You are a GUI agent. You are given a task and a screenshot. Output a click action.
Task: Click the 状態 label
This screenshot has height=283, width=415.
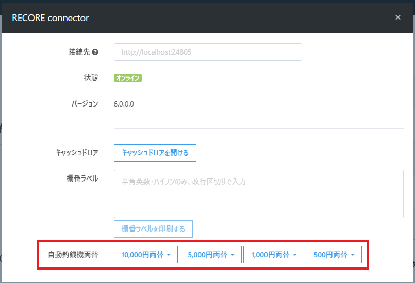point(91,78)
